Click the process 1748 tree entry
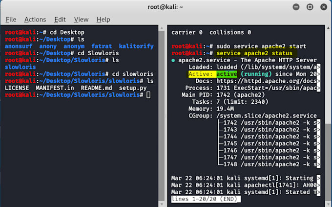 (x=269, y=164)
